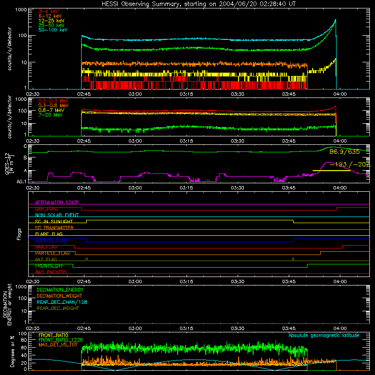Image resolution: width=375 pixels, height=375 pixels.
Task: Click the GOES-12 axis label
Action: (x=10, y=164)
